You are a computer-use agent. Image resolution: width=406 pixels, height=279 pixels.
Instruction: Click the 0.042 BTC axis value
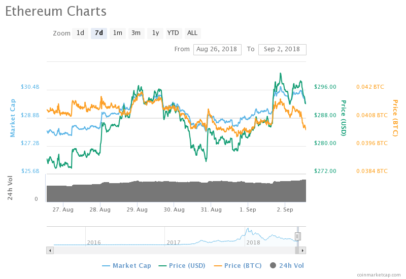tap(370, 87)
